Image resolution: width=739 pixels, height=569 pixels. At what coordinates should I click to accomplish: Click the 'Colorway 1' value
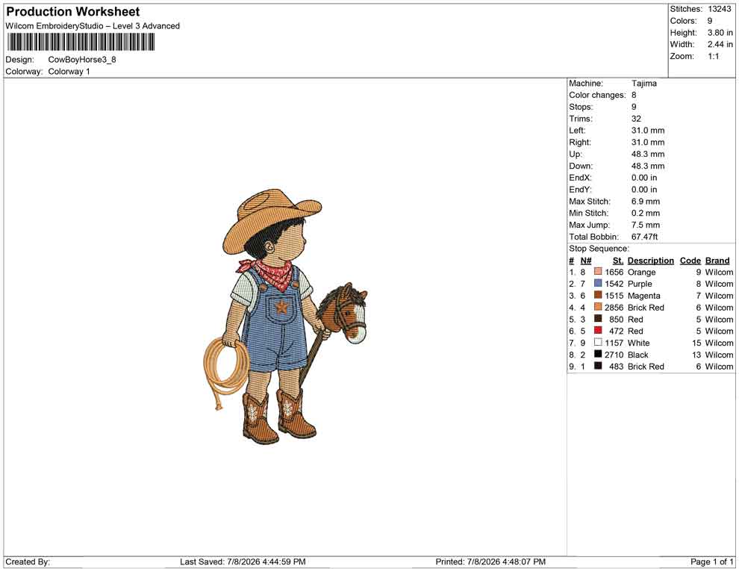(x=69, y=71)
